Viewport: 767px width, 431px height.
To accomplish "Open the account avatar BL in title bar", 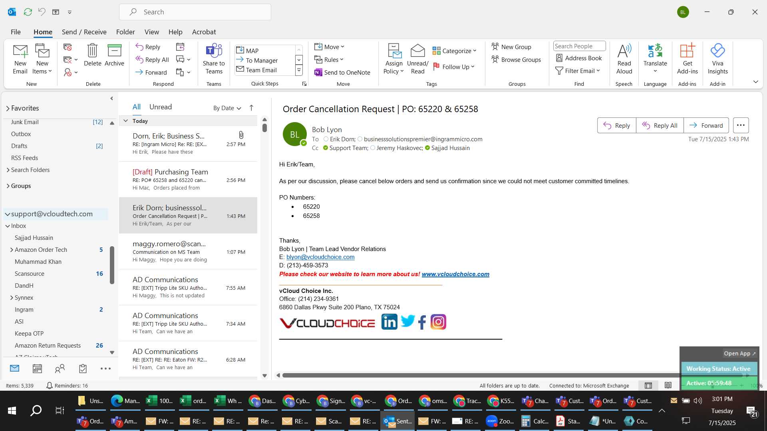I will click(x=683, y=12).
